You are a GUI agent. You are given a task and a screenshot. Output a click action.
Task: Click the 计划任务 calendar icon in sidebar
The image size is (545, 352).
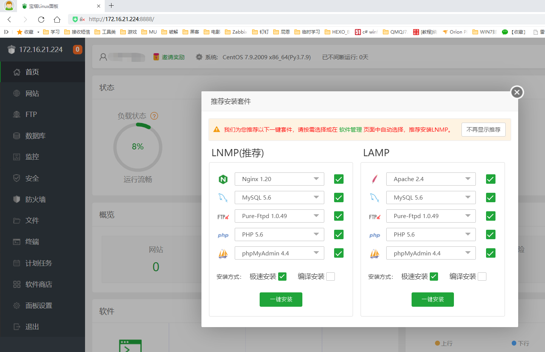coord(17,263)
